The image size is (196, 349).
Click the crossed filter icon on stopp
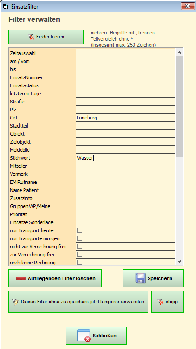(160, 302)
